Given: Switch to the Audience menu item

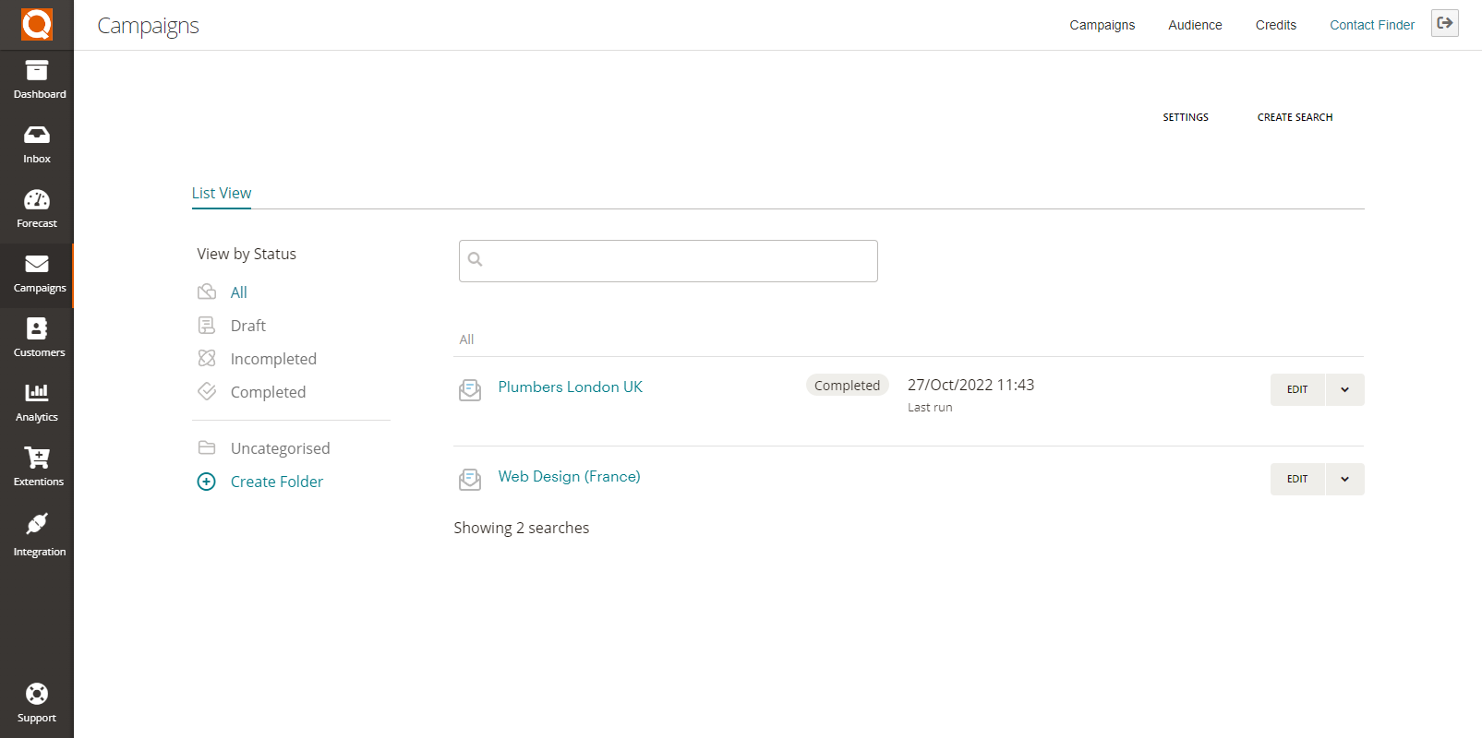Looking at the screenshot, I should point(1194,25).
